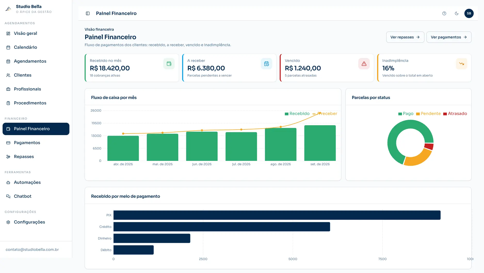Viewport: 484px width, 273px height.
Task: Toggle the Pago legend entry
Action: tap(406, 114)
